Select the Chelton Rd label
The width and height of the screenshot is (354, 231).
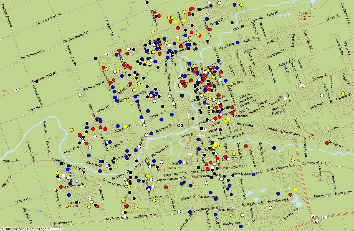pos(320,174)
